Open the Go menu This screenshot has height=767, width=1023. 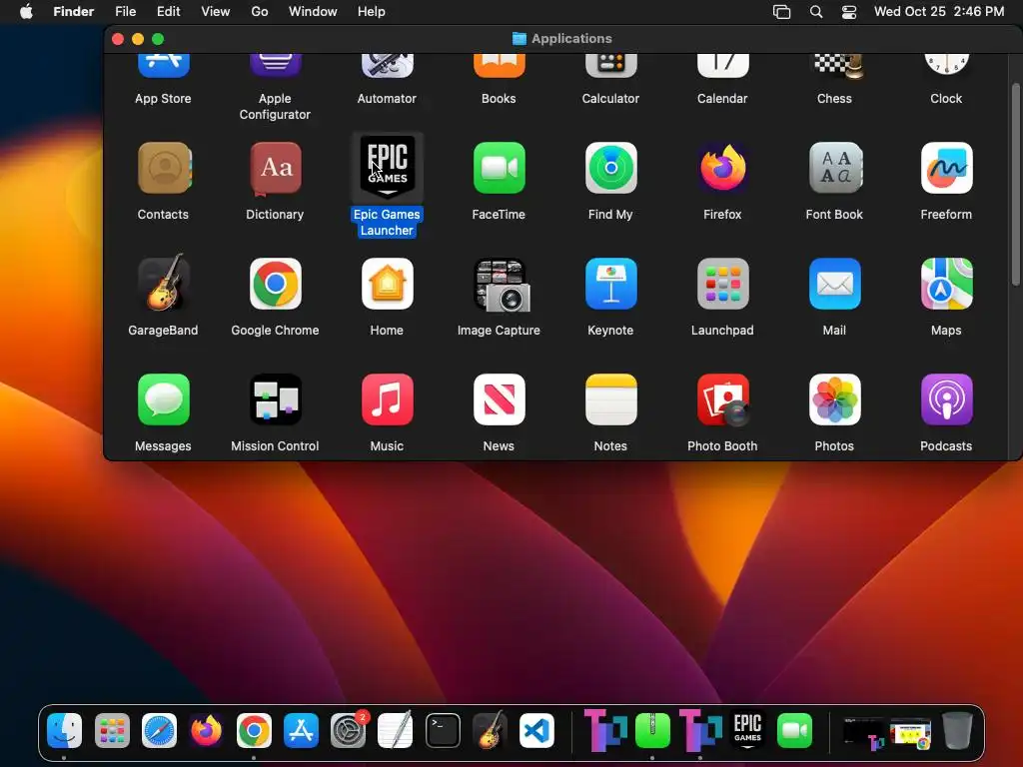pyautogui.click(x=260, y=12)
